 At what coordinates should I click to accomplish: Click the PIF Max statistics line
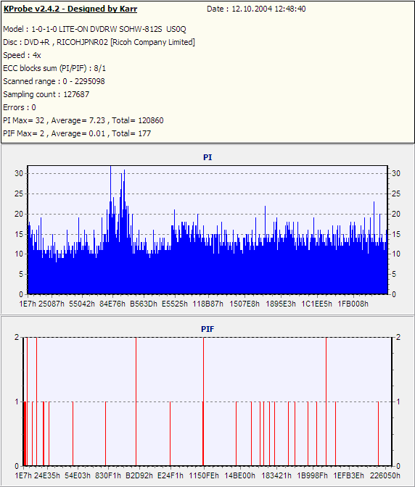tap(77, 133)
